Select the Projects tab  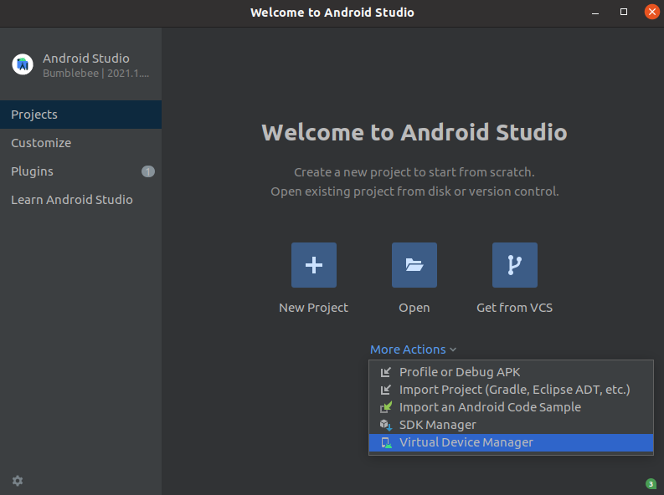click(81, 115)
